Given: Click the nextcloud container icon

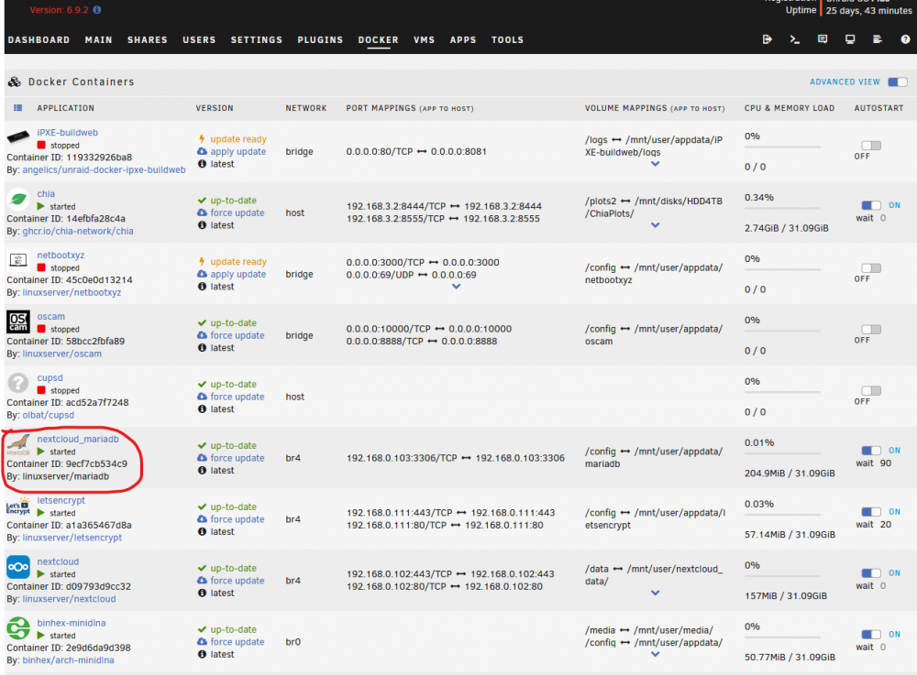Looking at the screenshot, I should 18,567.
